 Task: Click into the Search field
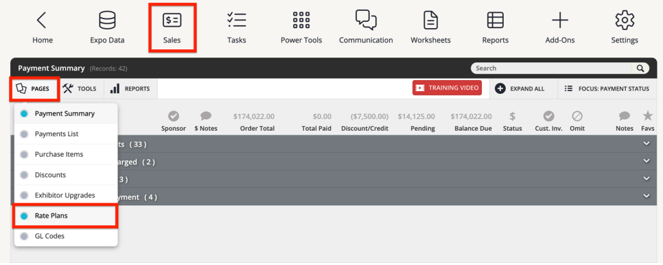click(552, 68)
